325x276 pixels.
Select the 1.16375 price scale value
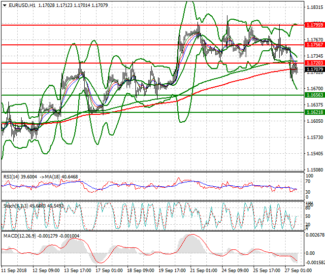[315, 105]
